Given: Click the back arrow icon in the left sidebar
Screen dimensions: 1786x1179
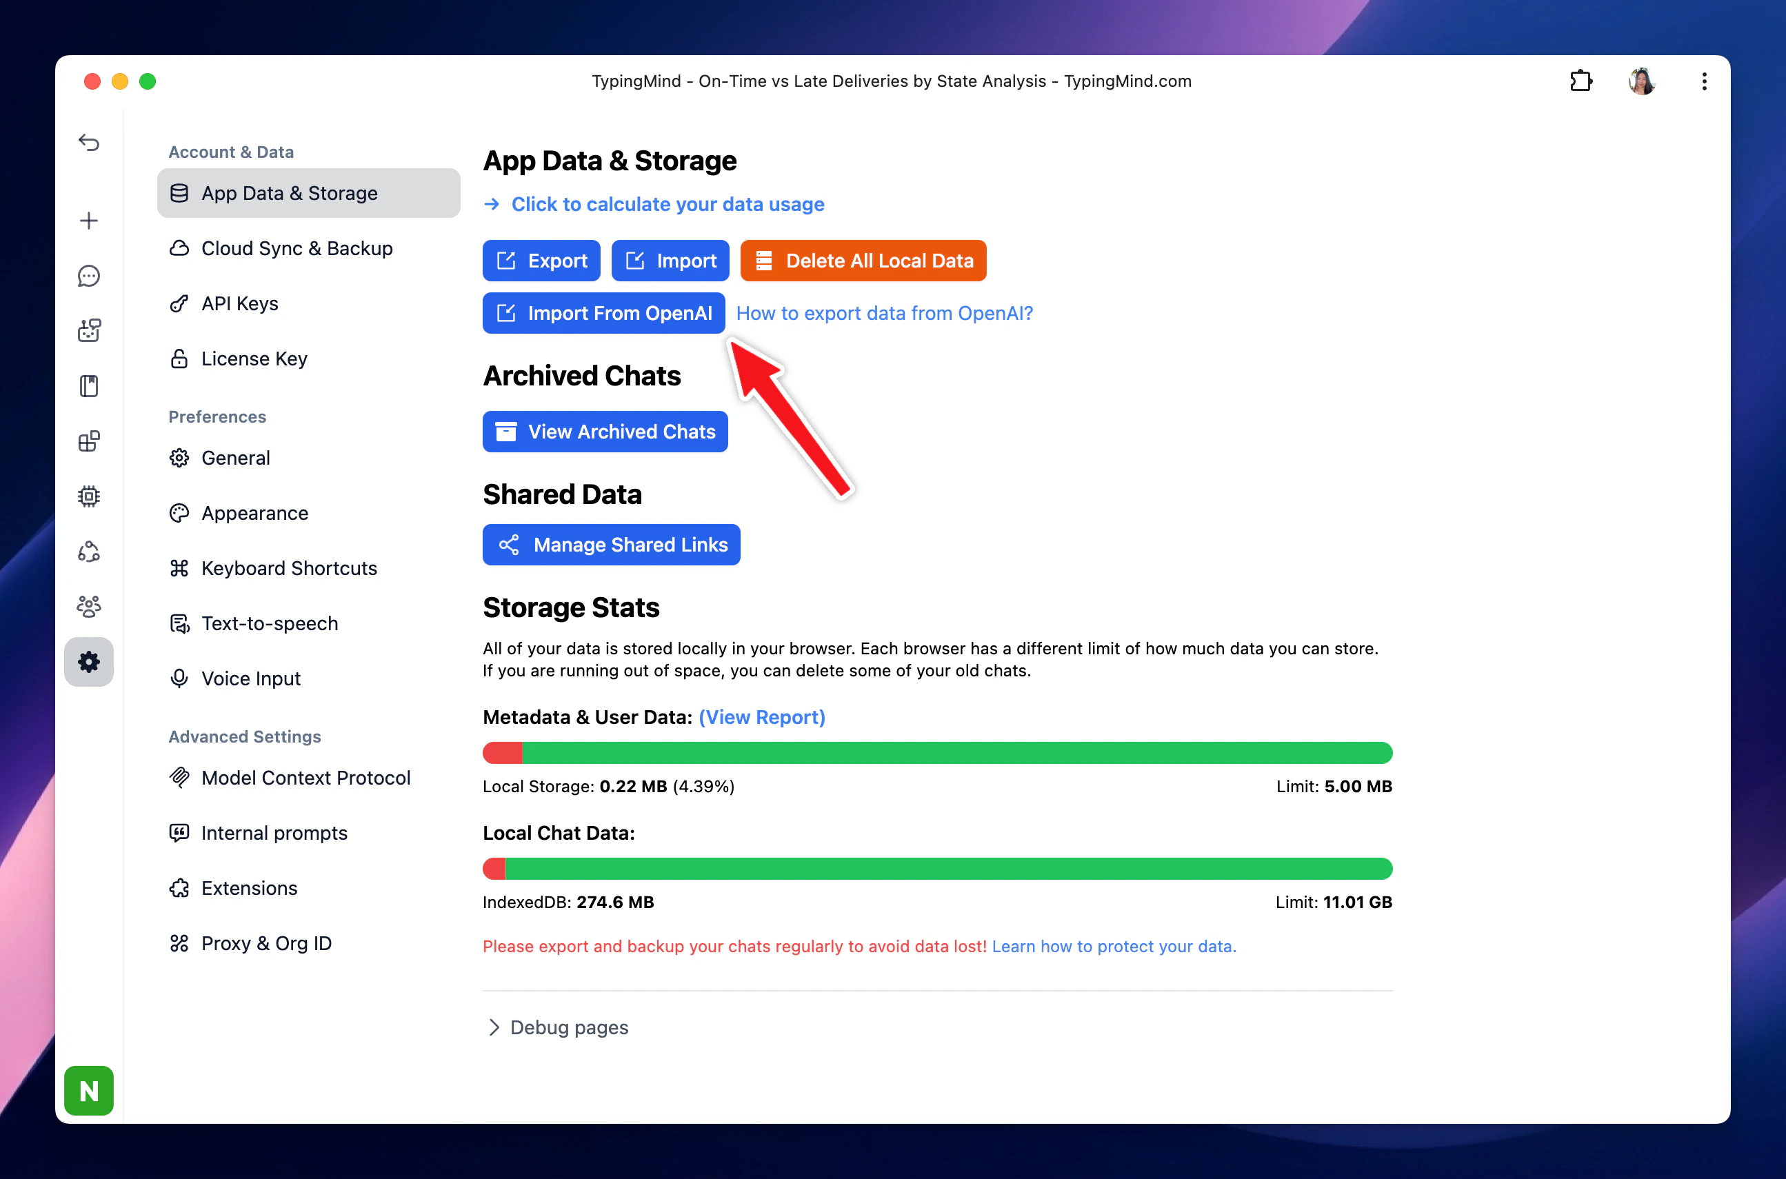Looking at the screenshot, I should 89,142.
